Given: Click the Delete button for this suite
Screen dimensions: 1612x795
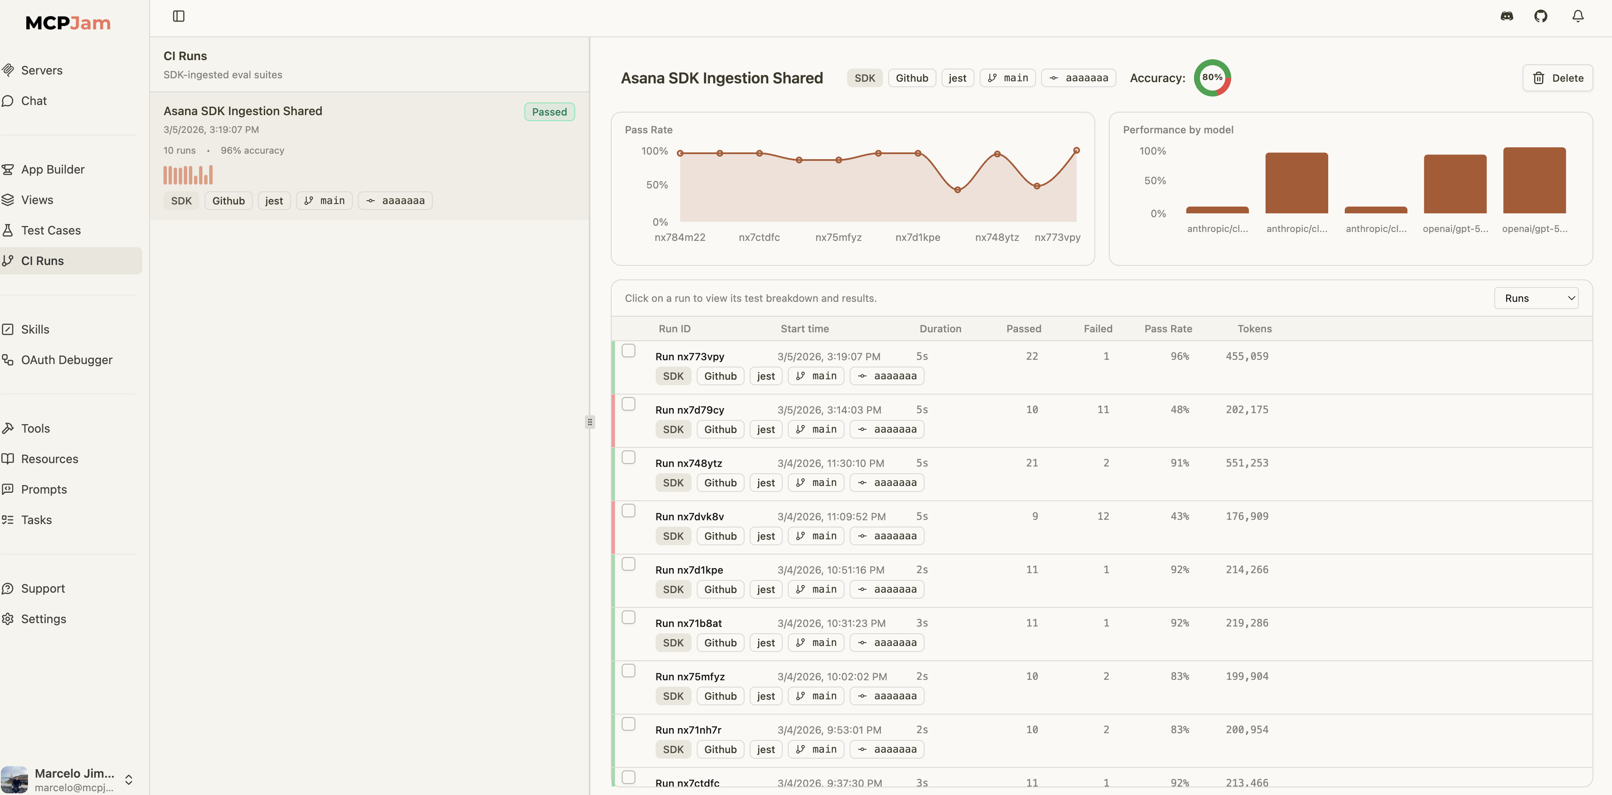Looking at the screenshot, I should coord(1558,77).
